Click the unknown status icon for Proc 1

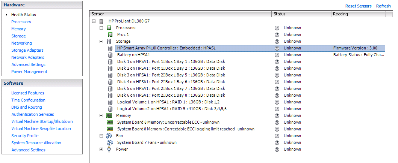coord(277,34)
